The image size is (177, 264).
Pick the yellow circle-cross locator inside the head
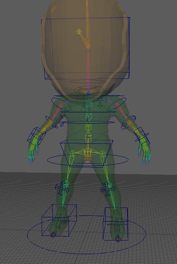pyautogui.click(x=79, y=31)
